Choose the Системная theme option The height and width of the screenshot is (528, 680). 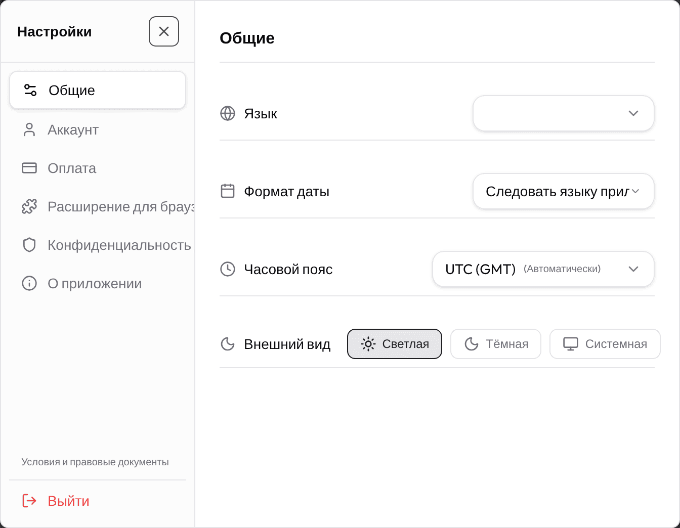(x=605, y=344)
